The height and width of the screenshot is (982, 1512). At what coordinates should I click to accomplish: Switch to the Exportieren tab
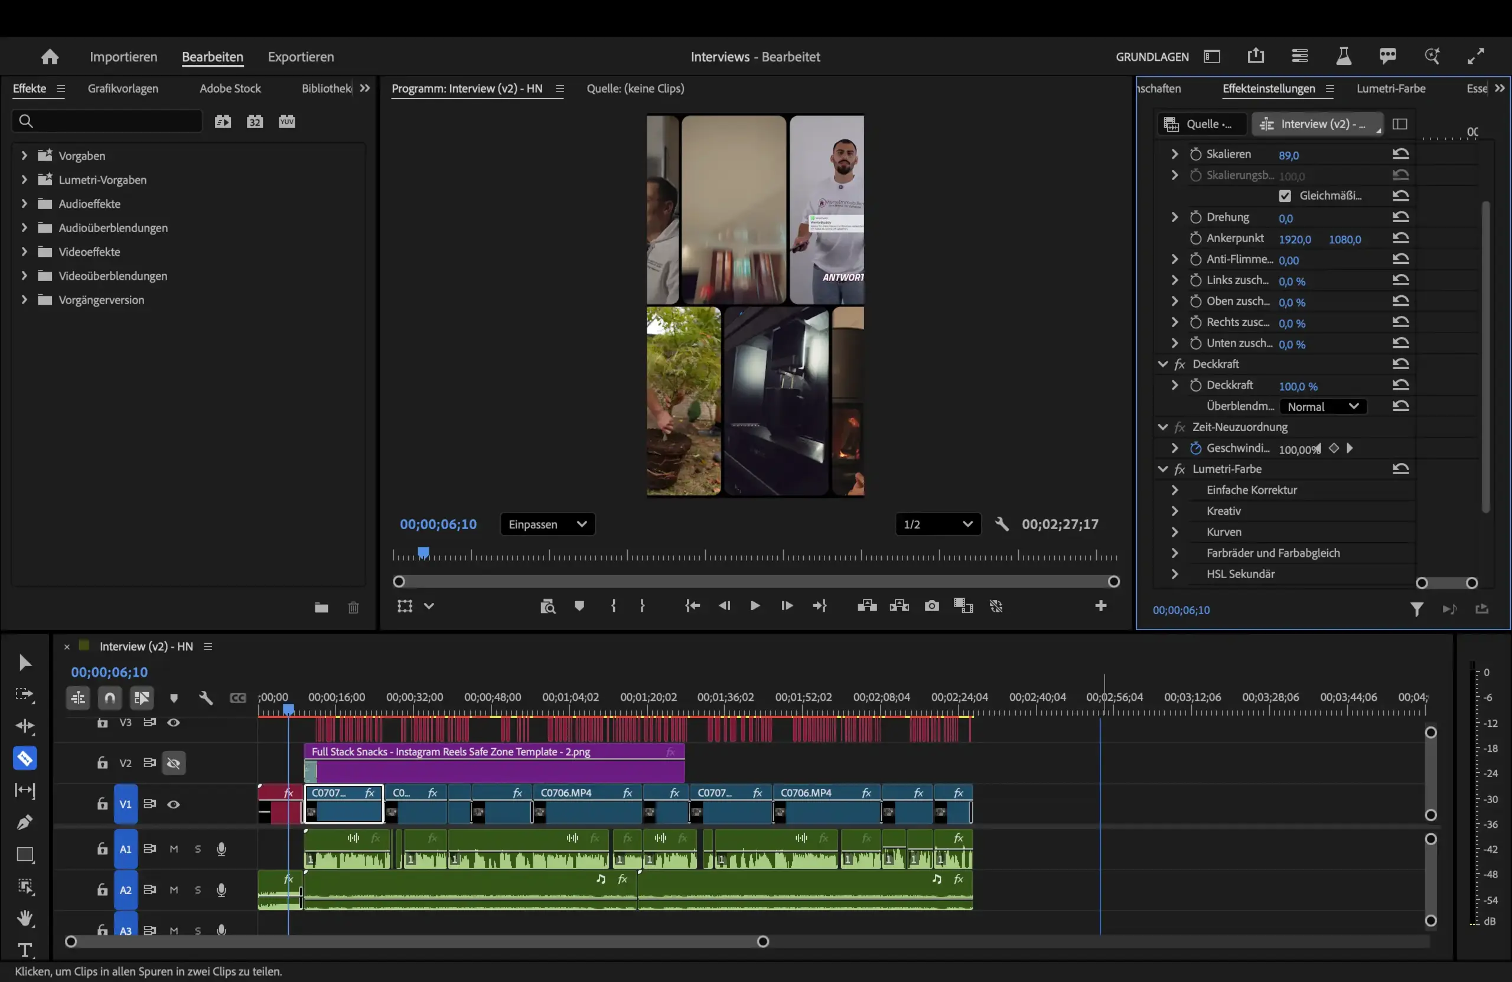pyautogui.click(x=301, y=57)
